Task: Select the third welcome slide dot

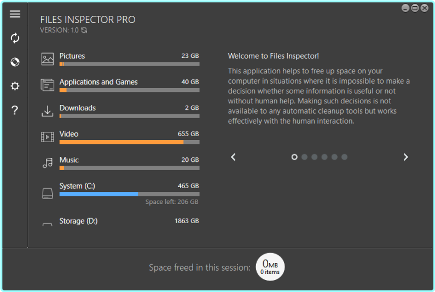Action: click(x=314, y=157)
